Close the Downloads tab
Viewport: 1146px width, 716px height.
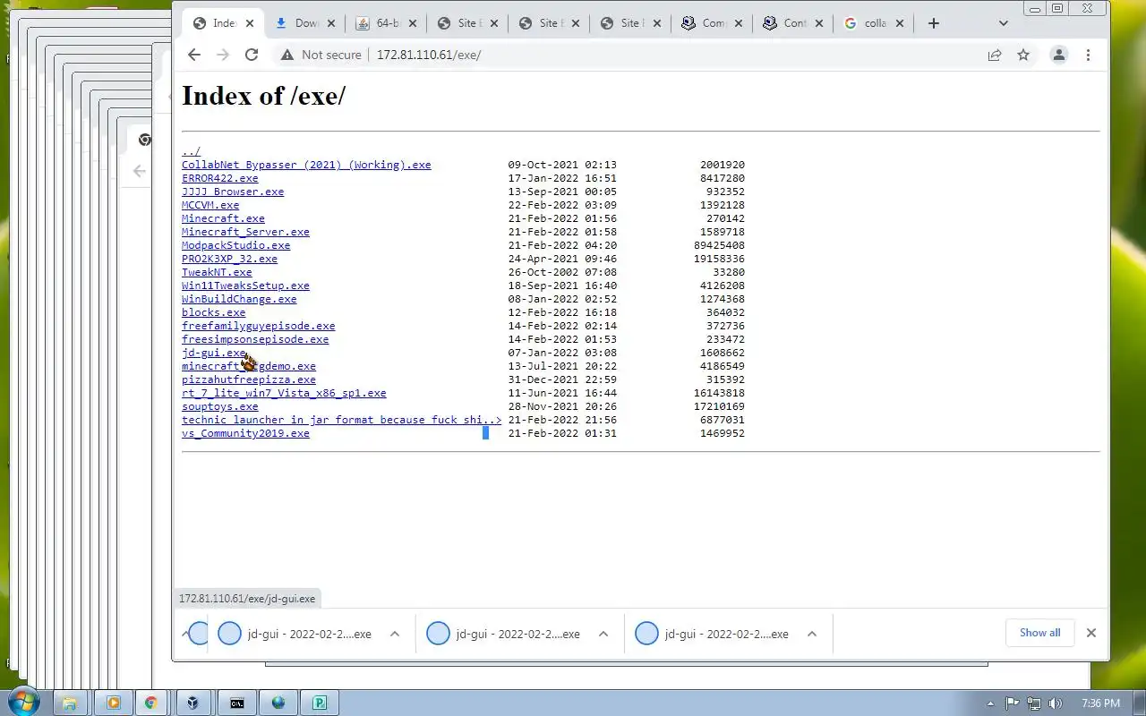[331, 23]
